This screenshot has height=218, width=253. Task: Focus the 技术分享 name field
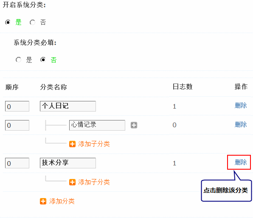click(x=68, y=163)
